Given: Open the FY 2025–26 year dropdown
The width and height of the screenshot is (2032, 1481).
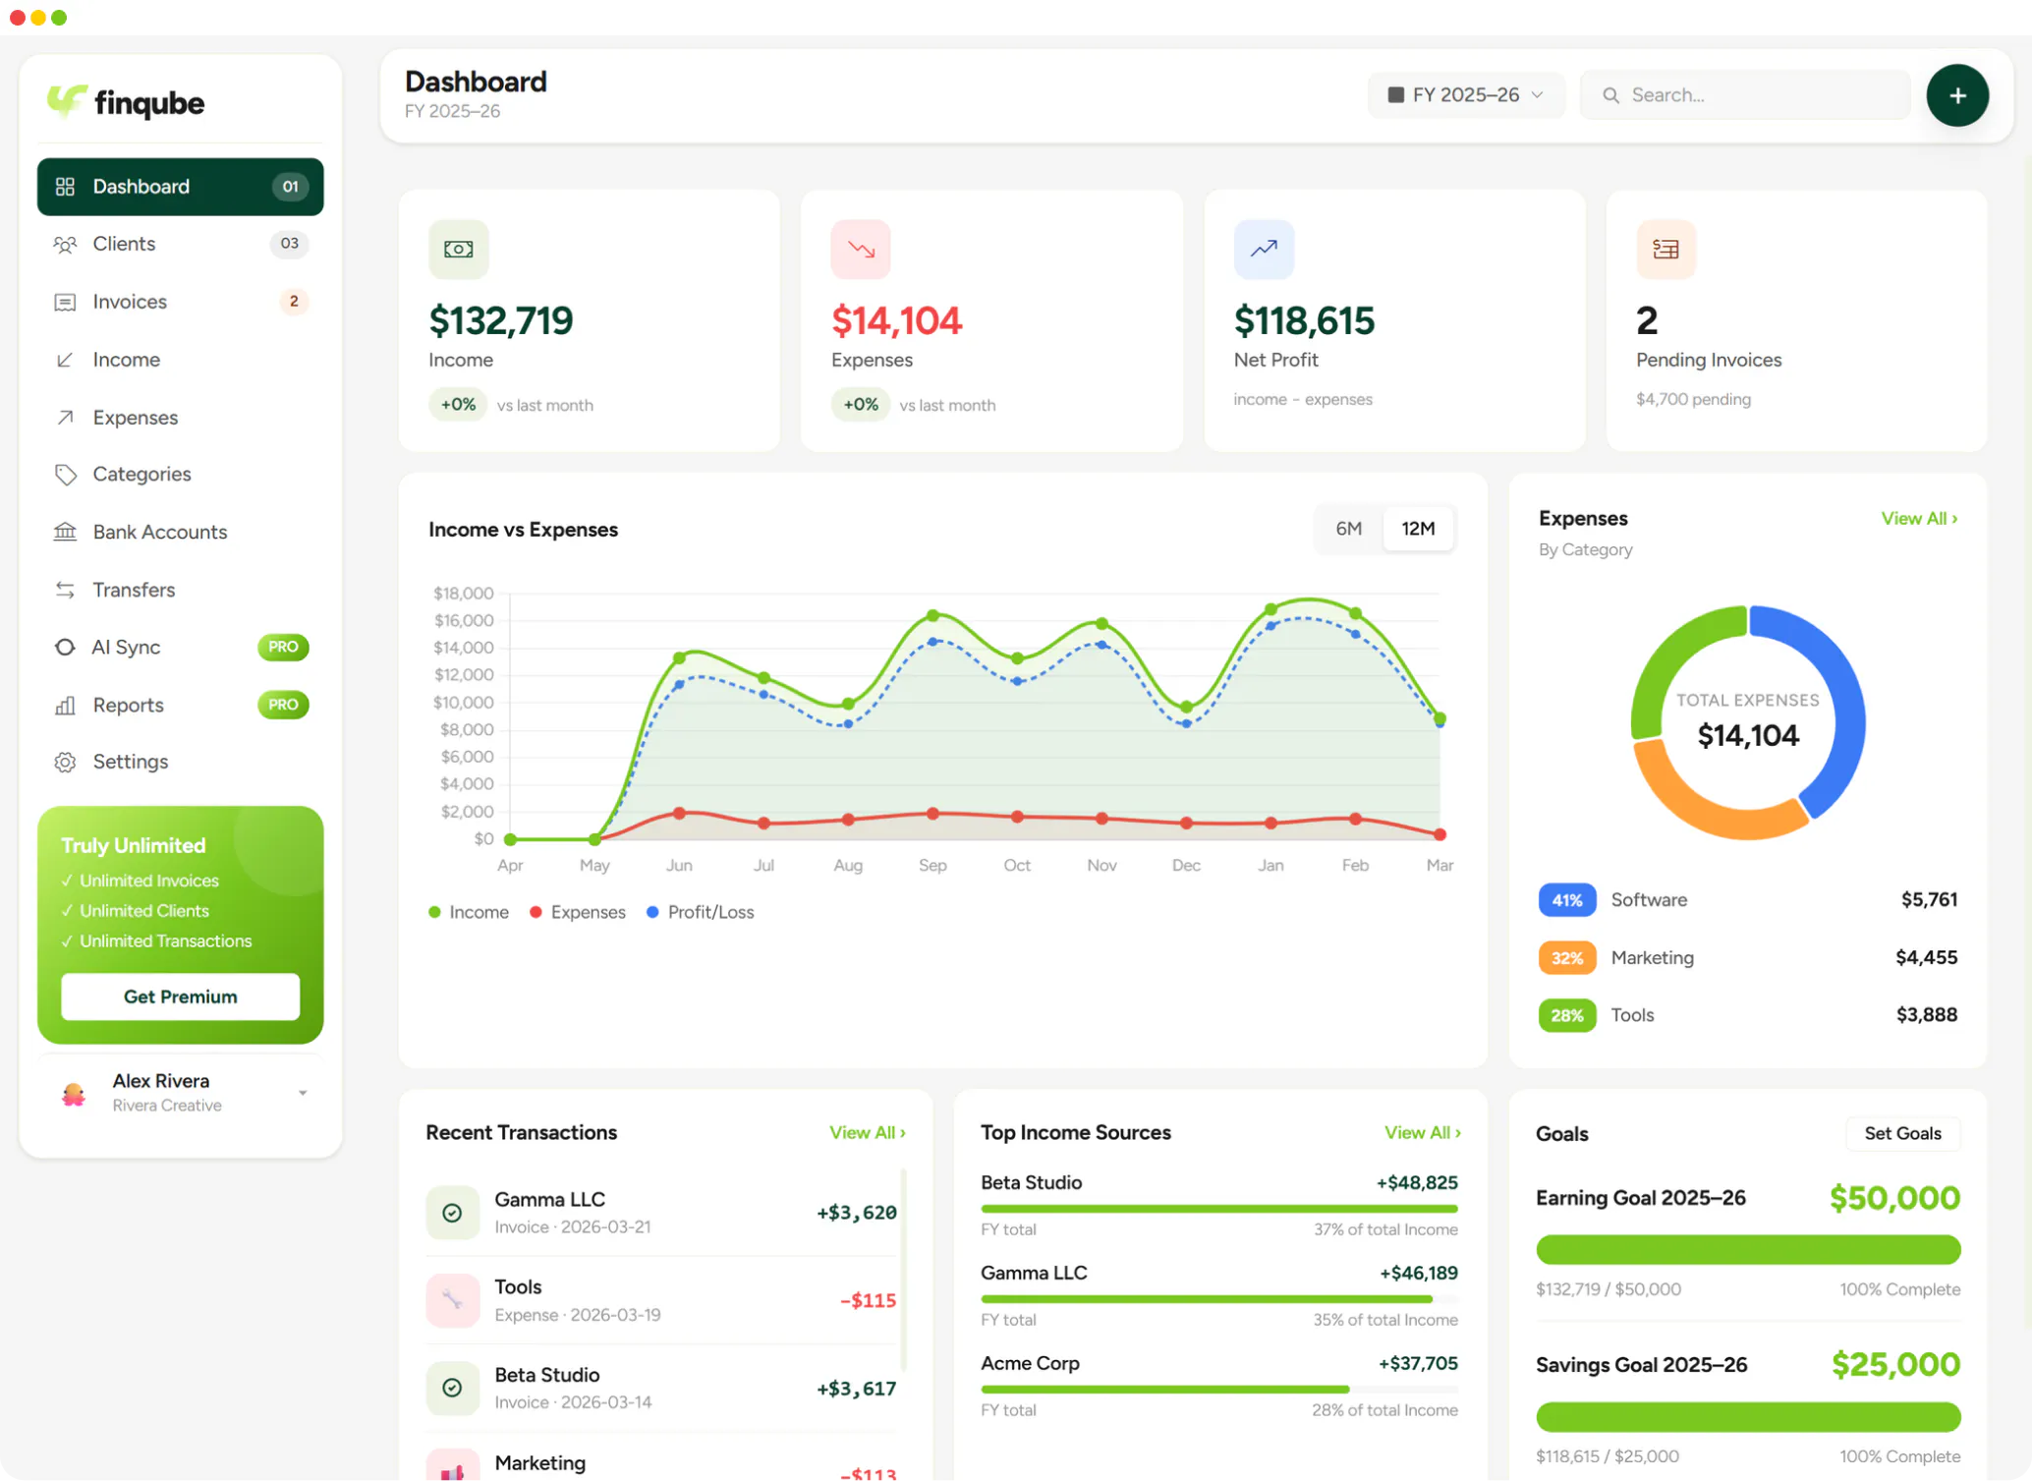Looking at the screenshot, I should [1465, 95].
